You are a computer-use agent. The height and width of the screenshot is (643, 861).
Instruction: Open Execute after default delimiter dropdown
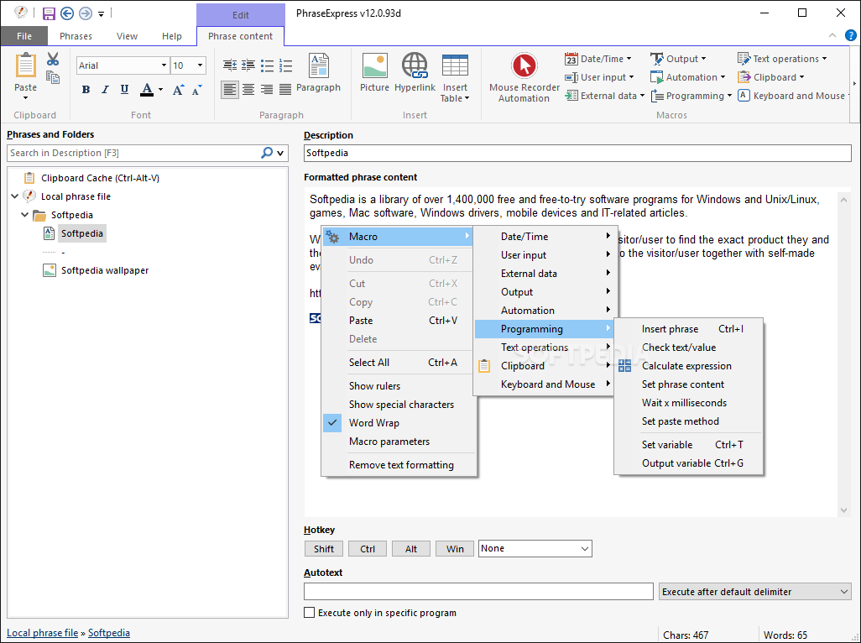tap(755, 592)
